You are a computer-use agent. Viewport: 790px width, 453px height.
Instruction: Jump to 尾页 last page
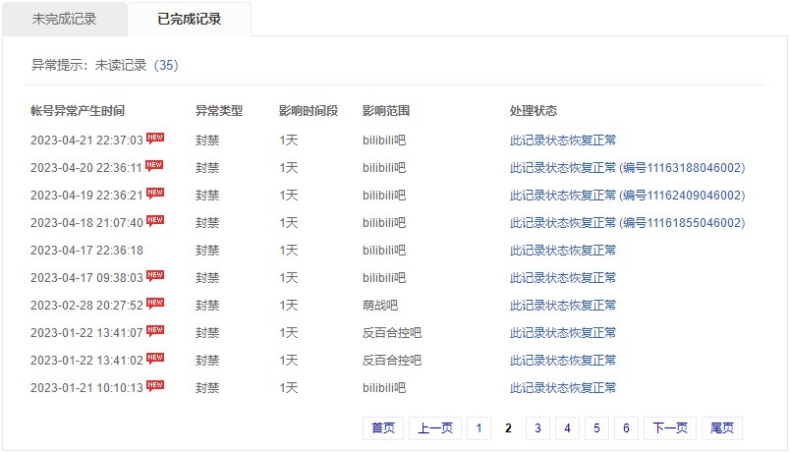click(722, 428)
